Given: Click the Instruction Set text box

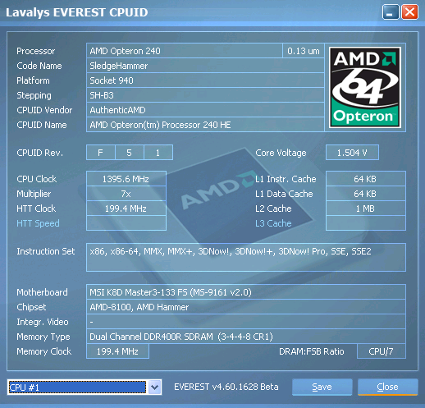Looking at the screenshot, I should tap(246, 257).
